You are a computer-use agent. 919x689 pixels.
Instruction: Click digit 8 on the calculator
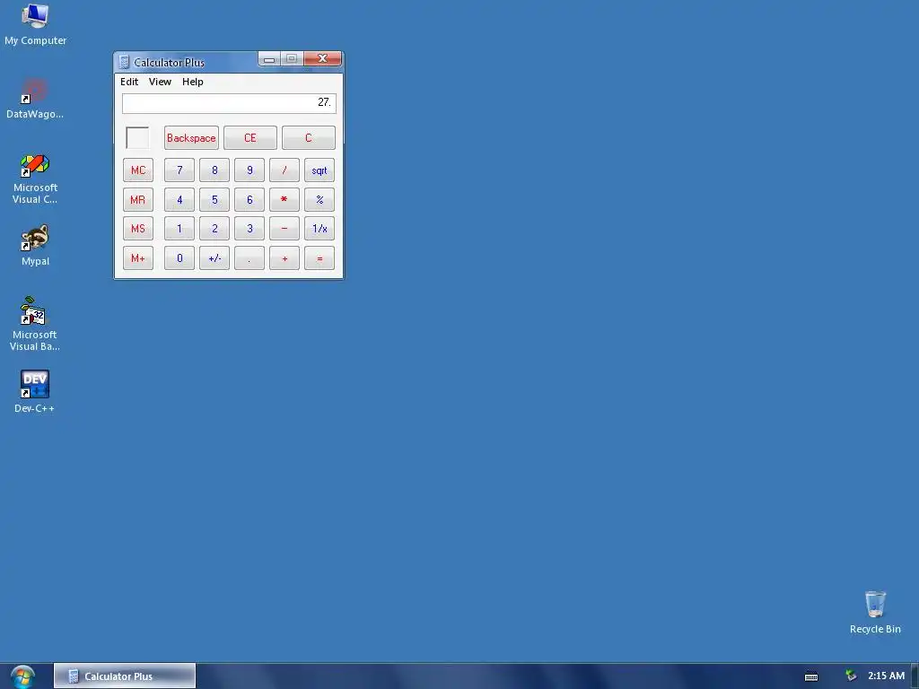pos(214,170)
